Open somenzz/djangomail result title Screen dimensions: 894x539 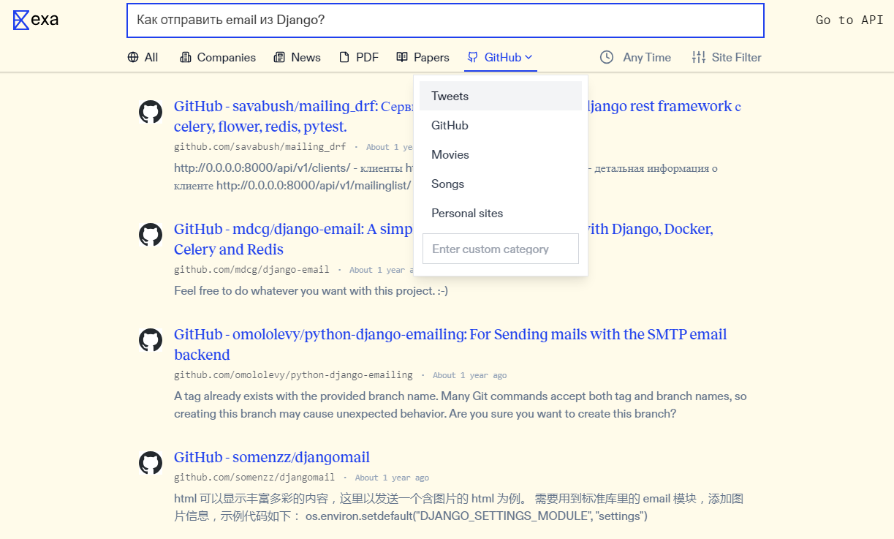[x=272, y=457]
